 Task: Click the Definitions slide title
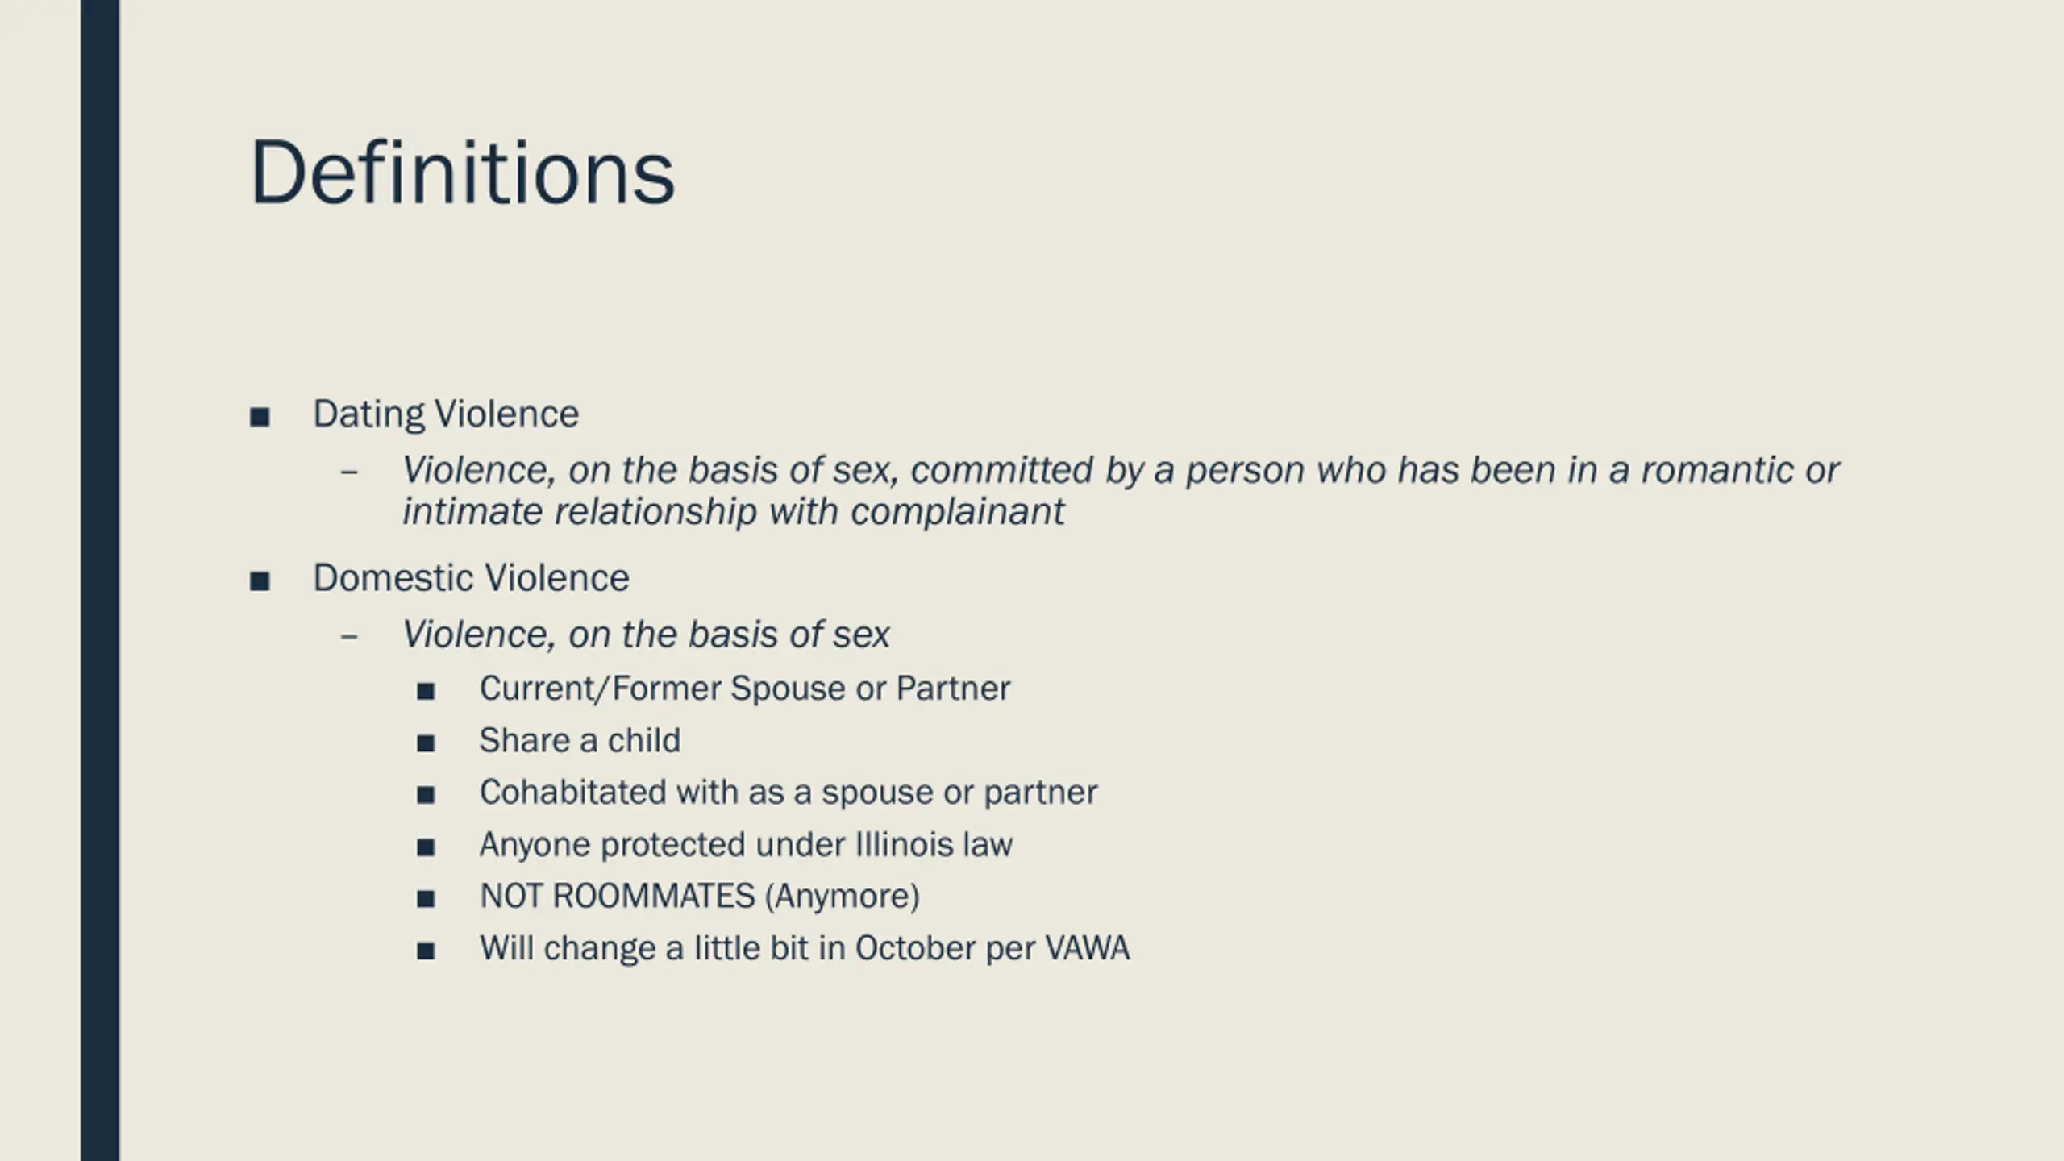tap(463, 173)
